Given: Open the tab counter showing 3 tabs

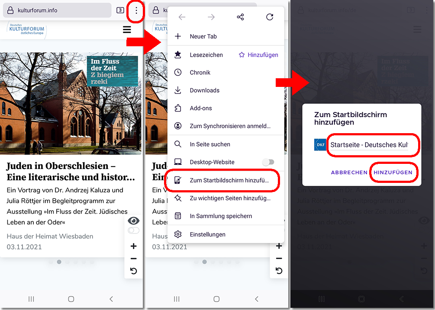Looking at the screenshot, I should [x=120, y=10].
